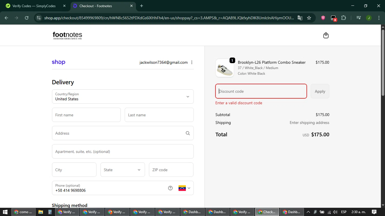The width and height of the screenshot is (385, 216).
Task: Click the Apartment, suite, etc. field
Action: (x=123, y=151)
